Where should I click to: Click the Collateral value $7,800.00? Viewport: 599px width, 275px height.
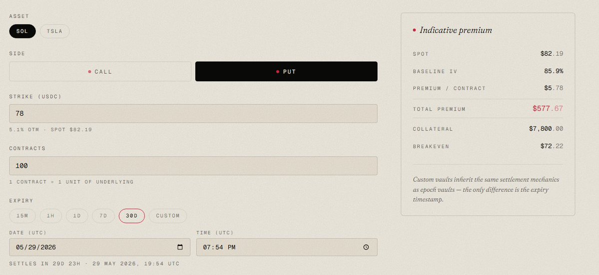[546, 129]
